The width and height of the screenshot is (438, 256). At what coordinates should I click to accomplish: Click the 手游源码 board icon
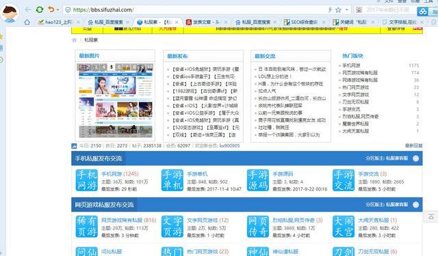click(x=258, y=180)
